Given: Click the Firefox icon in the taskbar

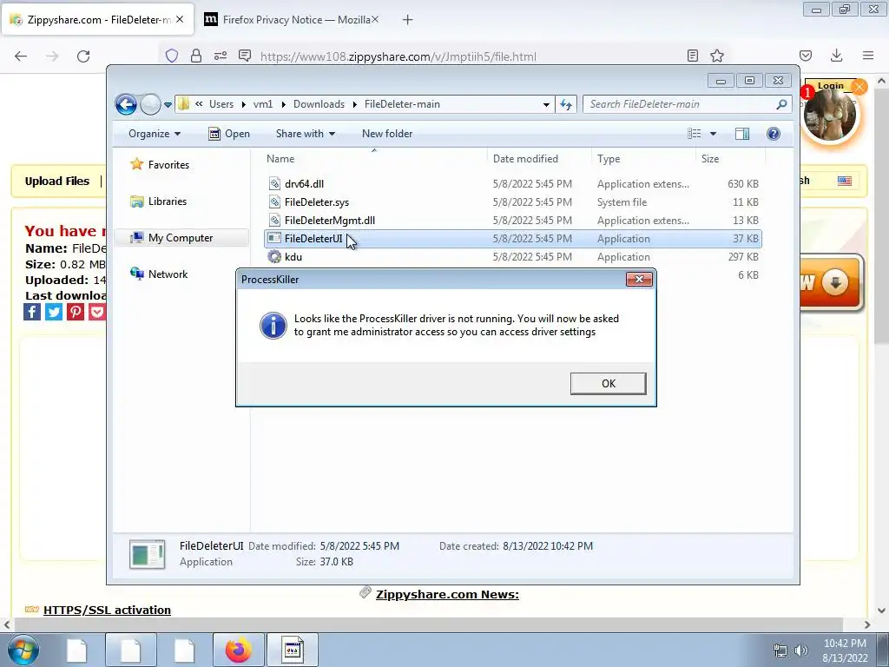Looking at the screenshot, I should pyautogui.click(x=239, y=650).
